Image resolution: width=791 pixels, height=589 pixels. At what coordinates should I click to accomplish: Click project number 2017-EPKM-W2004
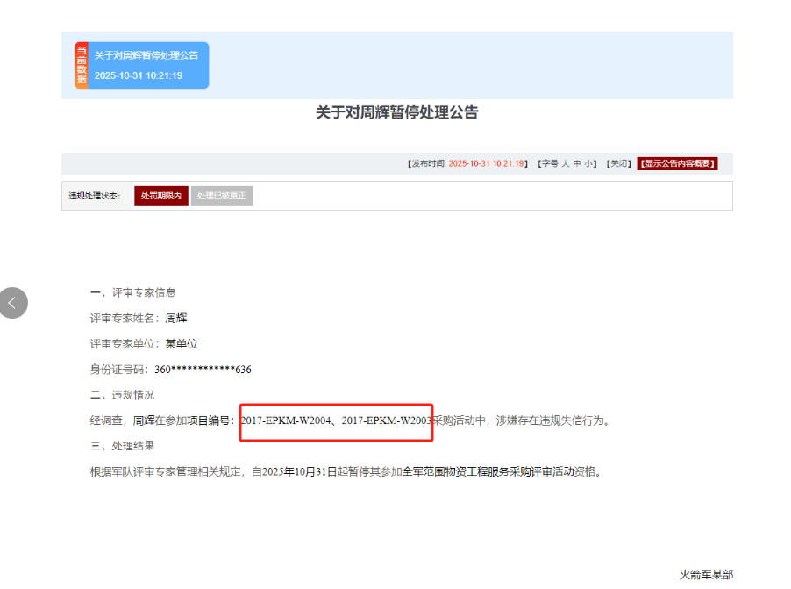point(287,420)
